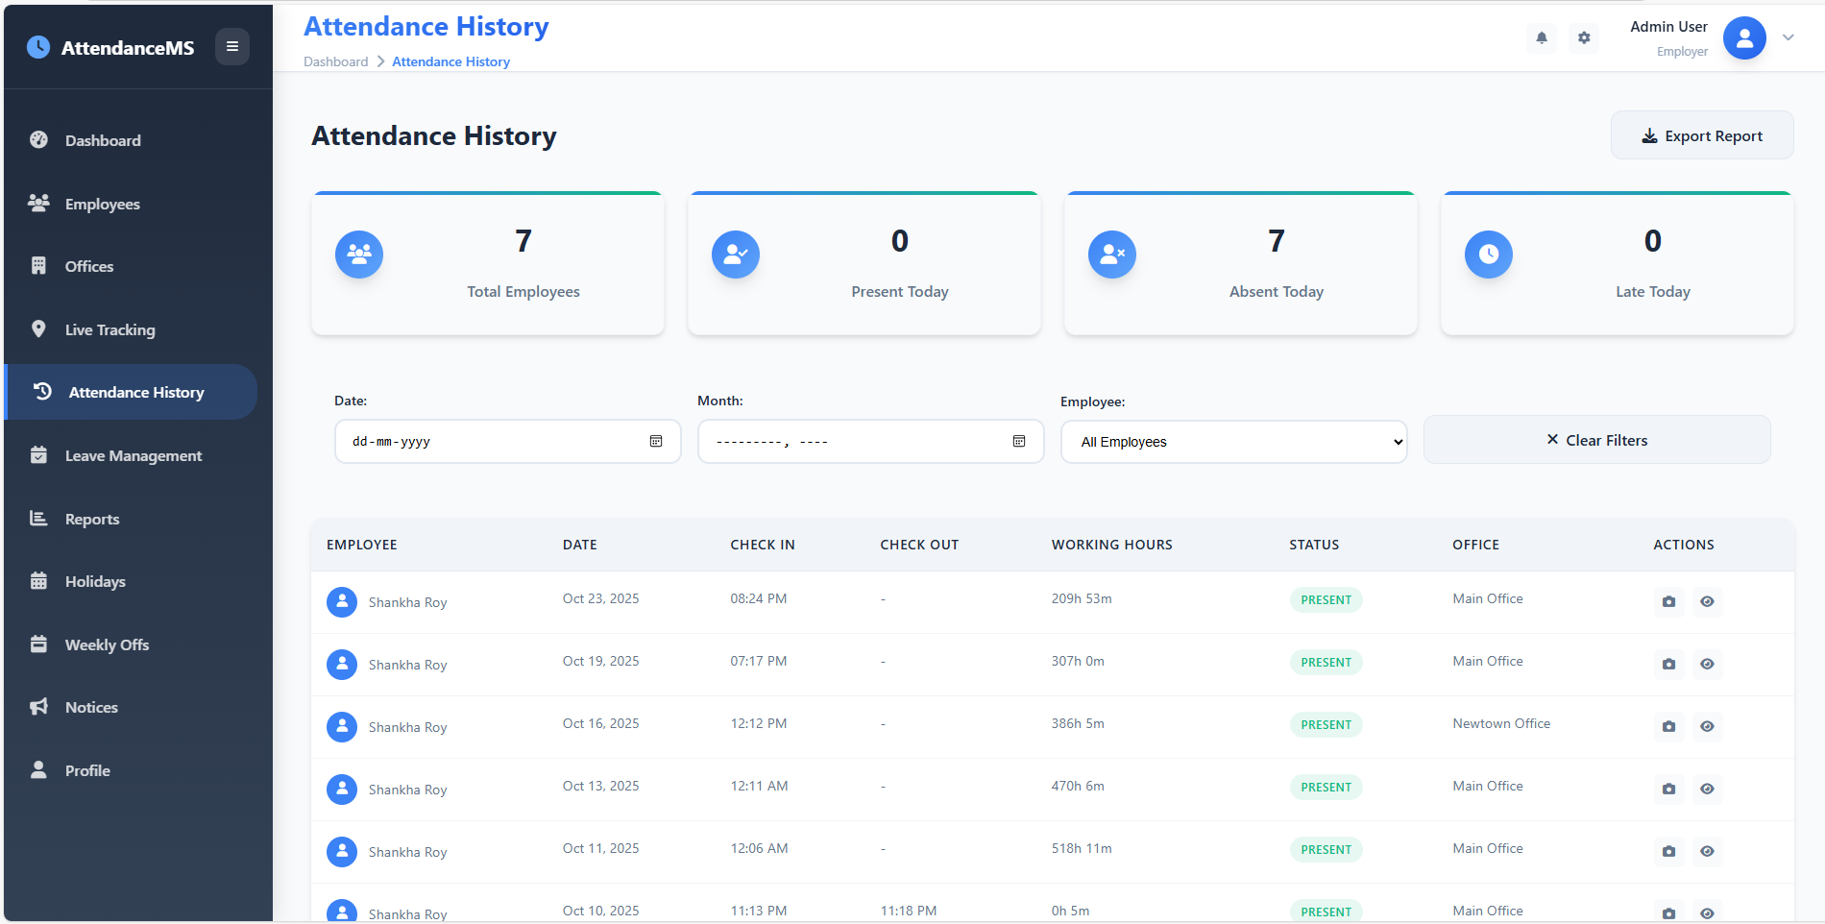Click the eye icon on the Newtown Office row
The image size is (1825, 924).
click(1707, 727)
